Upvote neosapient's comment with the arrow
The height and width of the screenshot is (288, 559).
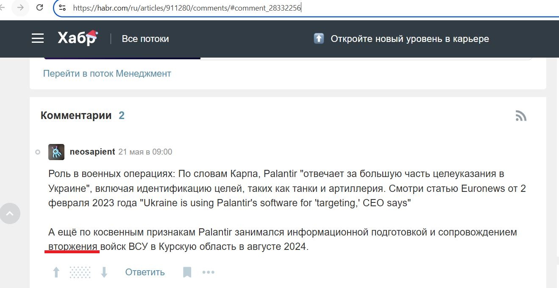coord(56,272)
